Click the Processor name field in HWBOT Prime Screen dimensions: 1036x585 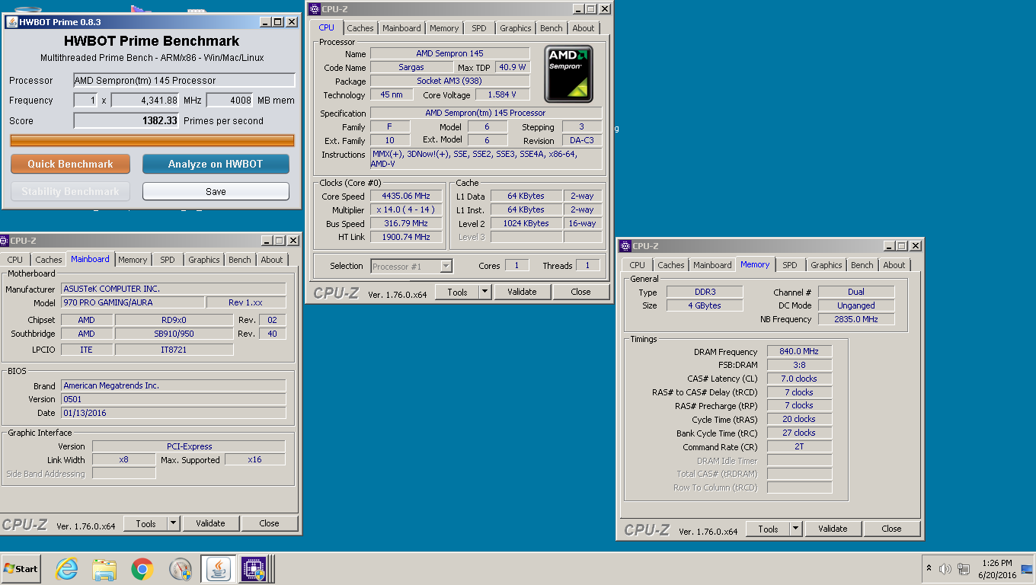[184, 80]
